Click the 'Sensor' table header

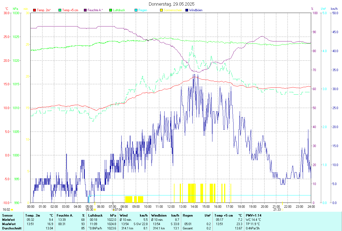click(7, 215)
